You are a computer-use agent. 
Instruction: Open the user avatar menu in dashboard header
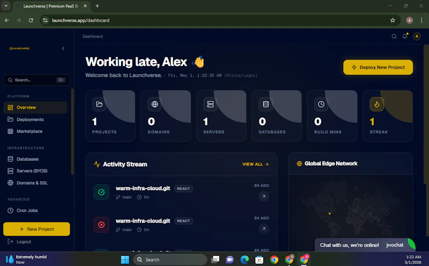[417, 36]
